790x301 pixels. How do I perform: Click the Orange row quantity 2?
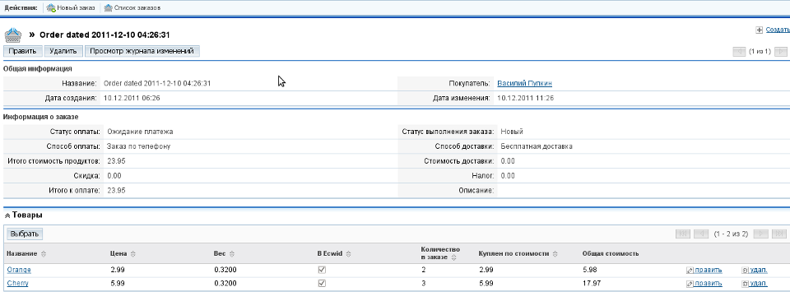[x=423, y=271]
